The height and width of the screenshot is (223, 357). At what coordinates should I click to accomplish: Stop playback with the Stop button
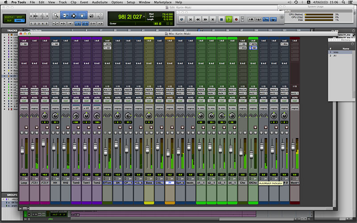pyautogui.click(x=221, y=20)
